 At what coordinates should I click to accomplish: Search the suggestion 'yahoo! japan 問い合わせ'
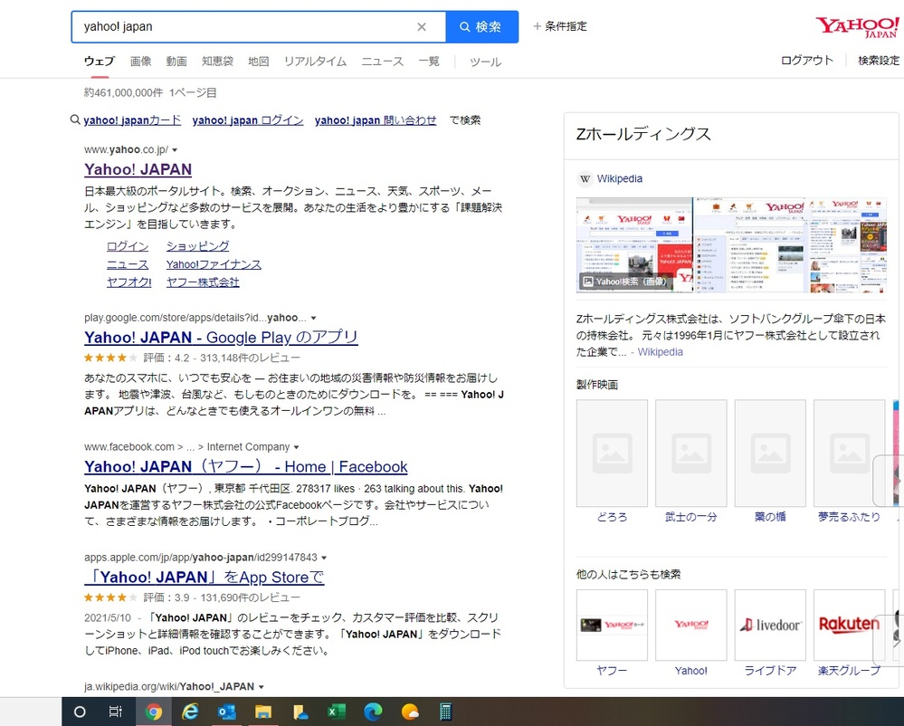coord(376,119)
